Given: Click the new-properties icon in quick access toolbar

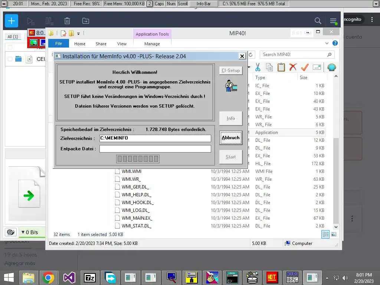Looking at the screenshot, I should [x=63, y=33].
